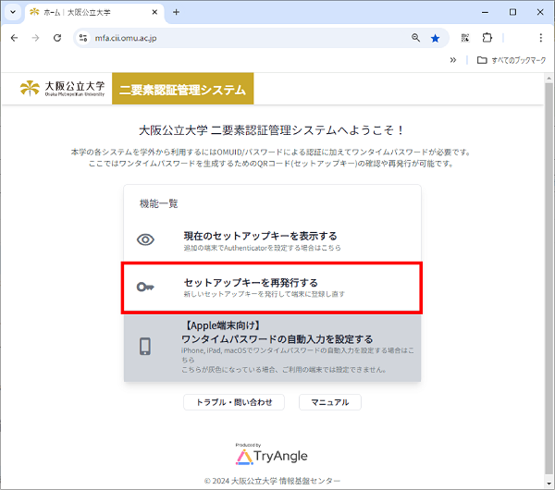Expand the tab search dropdown arrow
Viewport: 555px width, 490px height.
click(x=13, y=12)
